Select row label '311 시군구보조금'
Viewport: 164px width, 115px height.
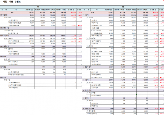[14, 41]
